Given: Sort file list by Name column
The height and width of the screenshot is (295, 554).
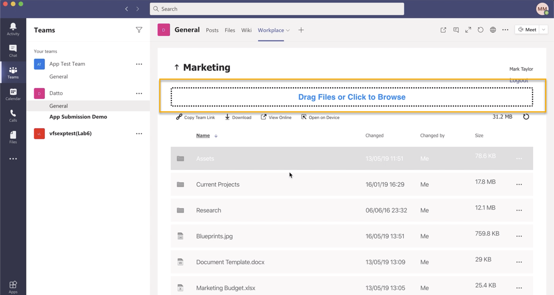Looking at the screenshot, I should point(203,136).
